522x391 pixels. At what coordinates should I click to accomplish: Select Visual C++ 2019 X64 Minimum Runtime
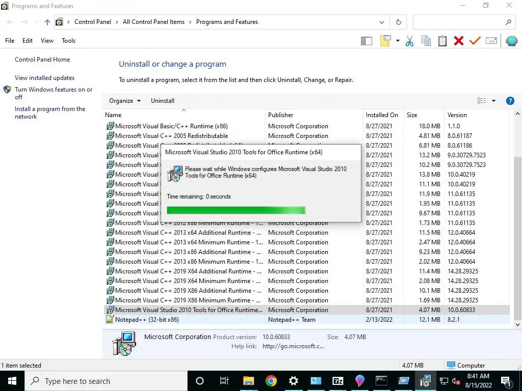click(x=306, y=281)
